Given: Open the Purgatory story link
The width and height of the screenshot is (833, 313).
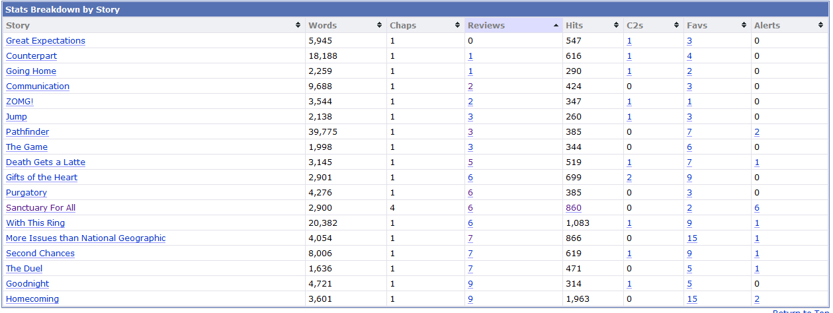Looking at the screenshot, I should (26, 193).
